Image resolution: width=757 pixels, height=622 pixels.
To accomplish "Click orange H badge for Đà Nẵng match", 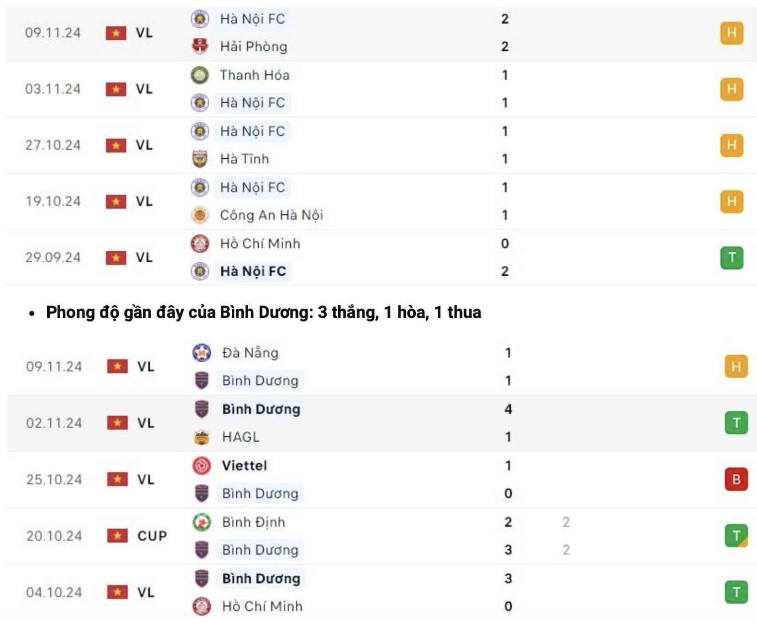I will [x=736, y=367].
